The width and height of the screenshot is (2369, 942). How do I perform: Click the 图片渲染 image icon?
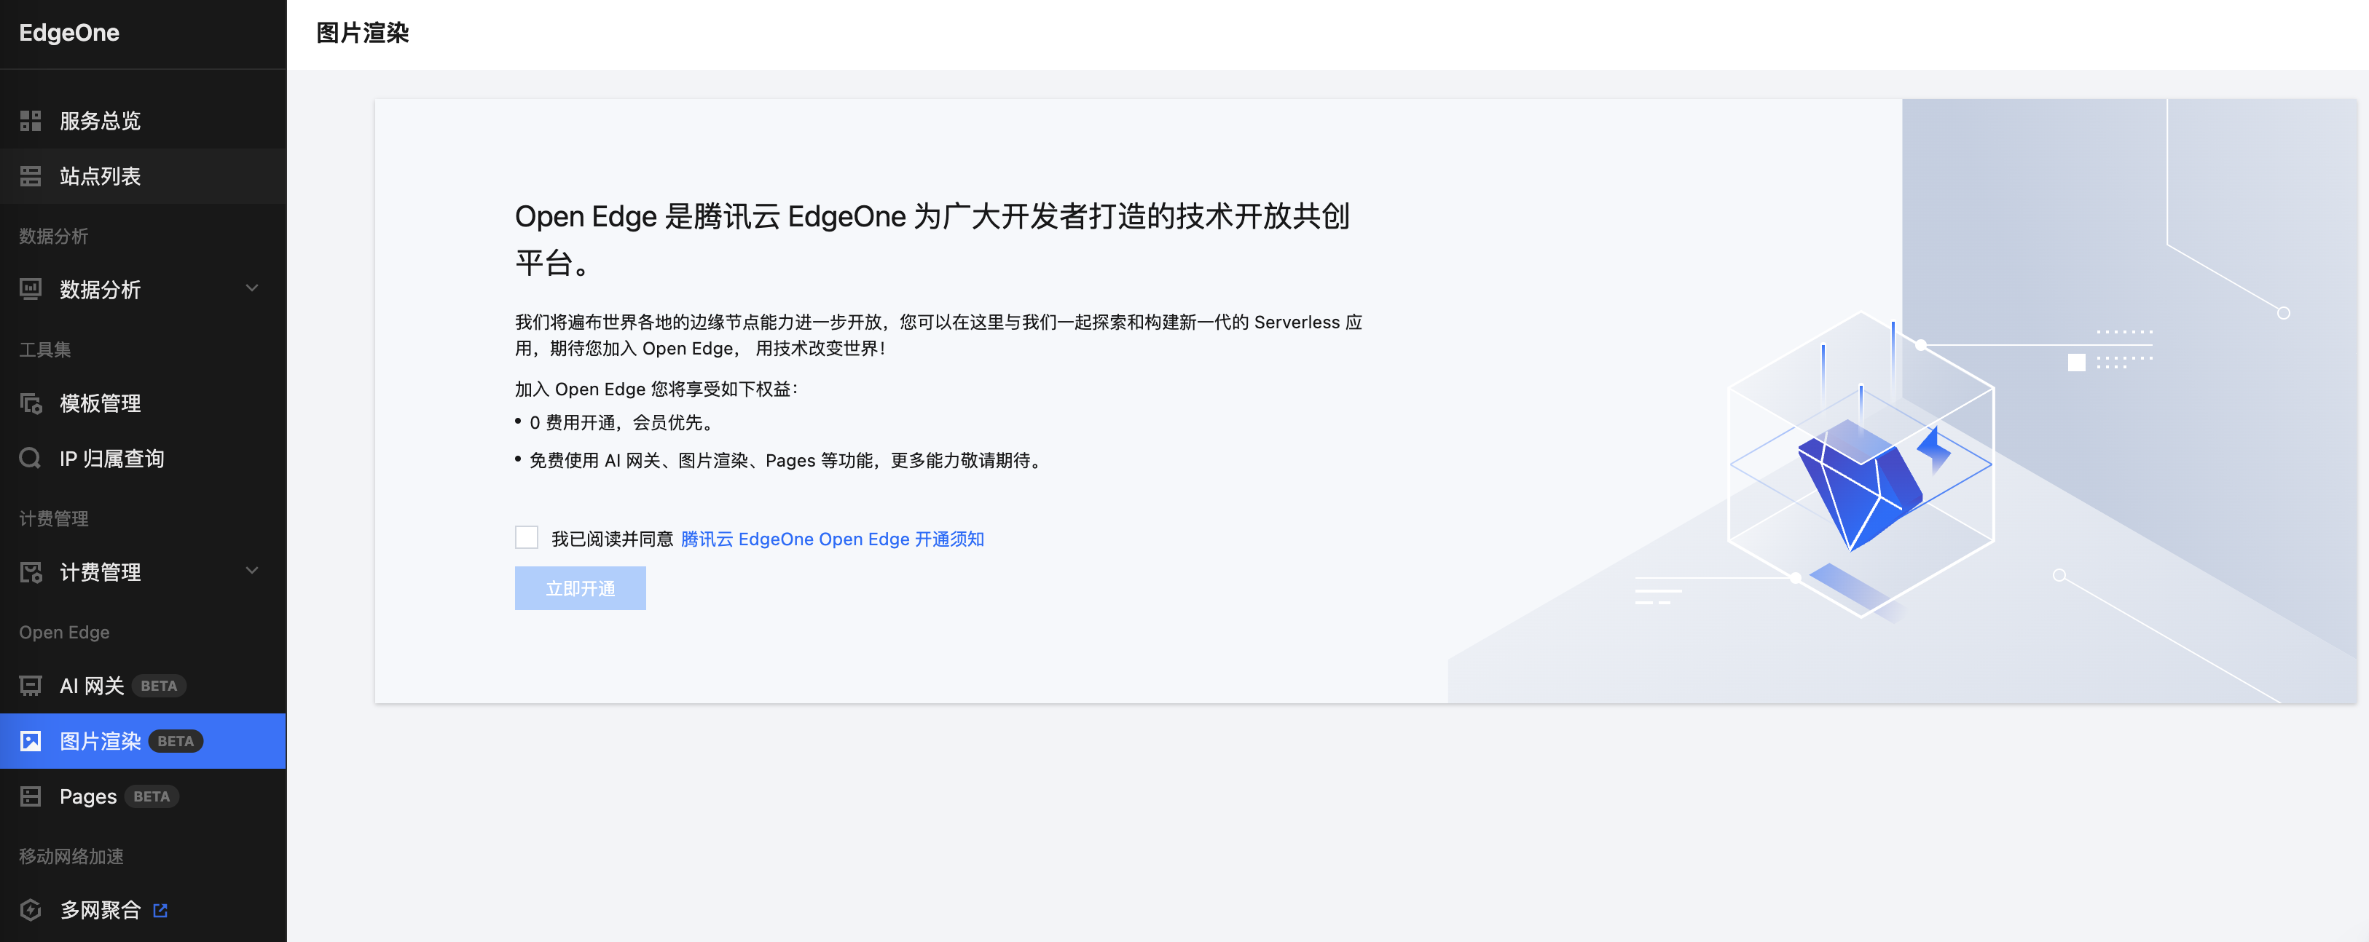[x=31, y=741]
